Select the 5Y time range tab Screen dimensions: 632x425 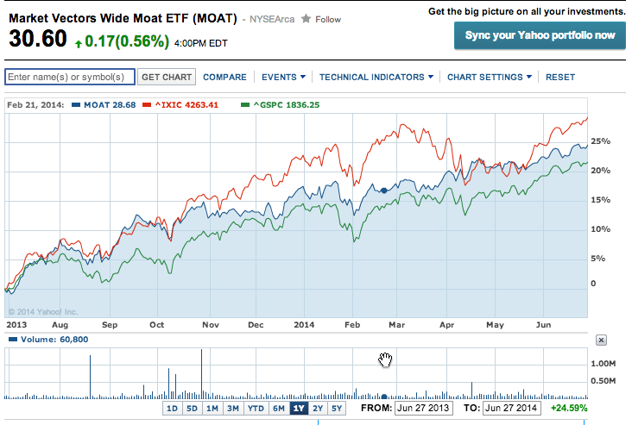tap(337, 409)
